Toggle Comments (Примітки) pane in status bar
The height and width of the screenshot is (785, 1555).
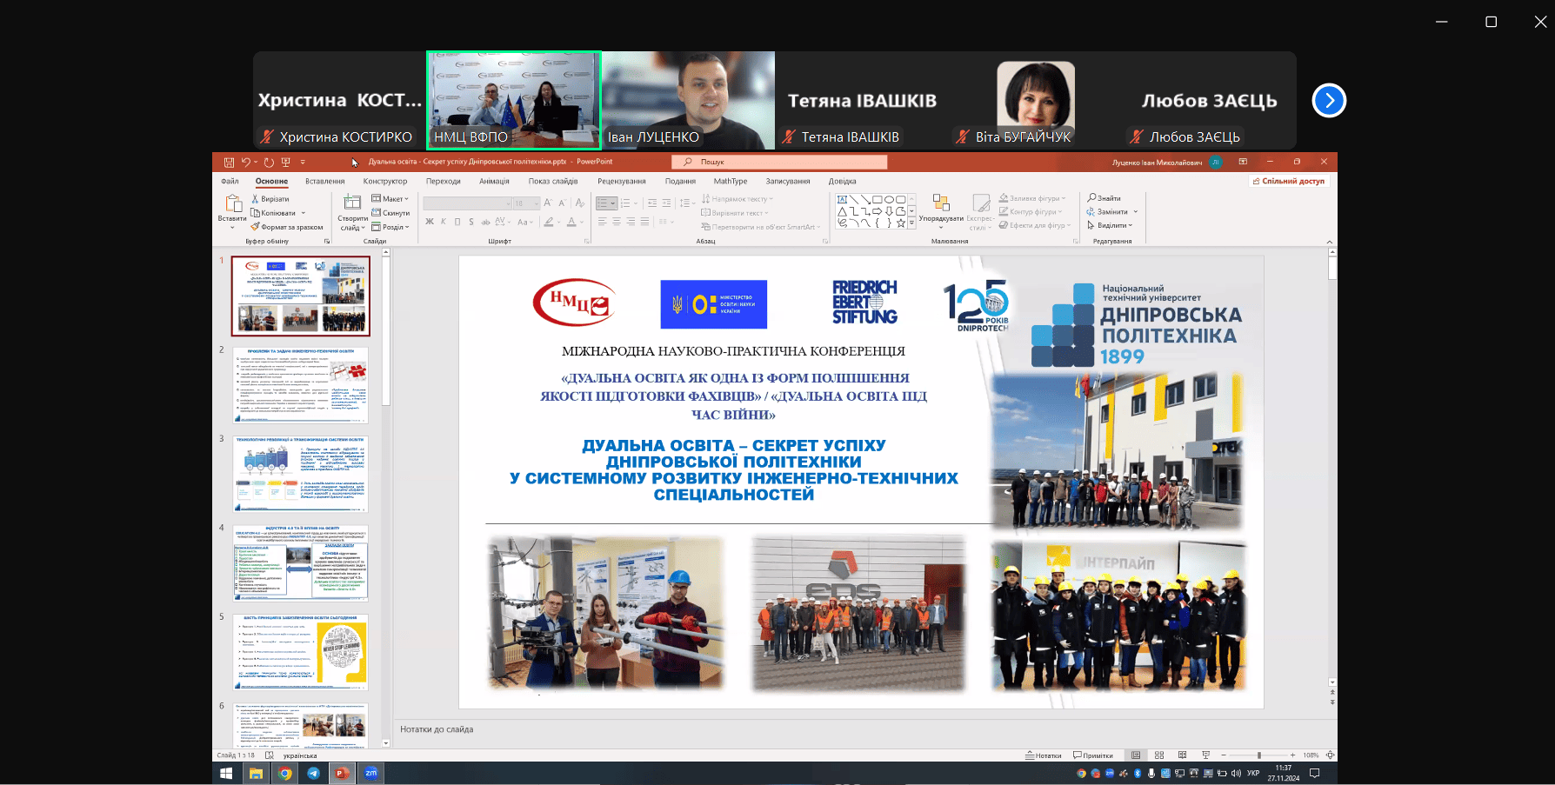pos(1093,755)
